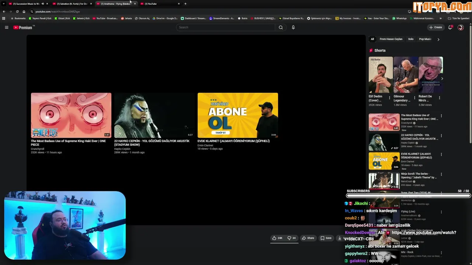
Task: Open Crunchyroll channel under Haki video
Action: [x=37, y=149]
